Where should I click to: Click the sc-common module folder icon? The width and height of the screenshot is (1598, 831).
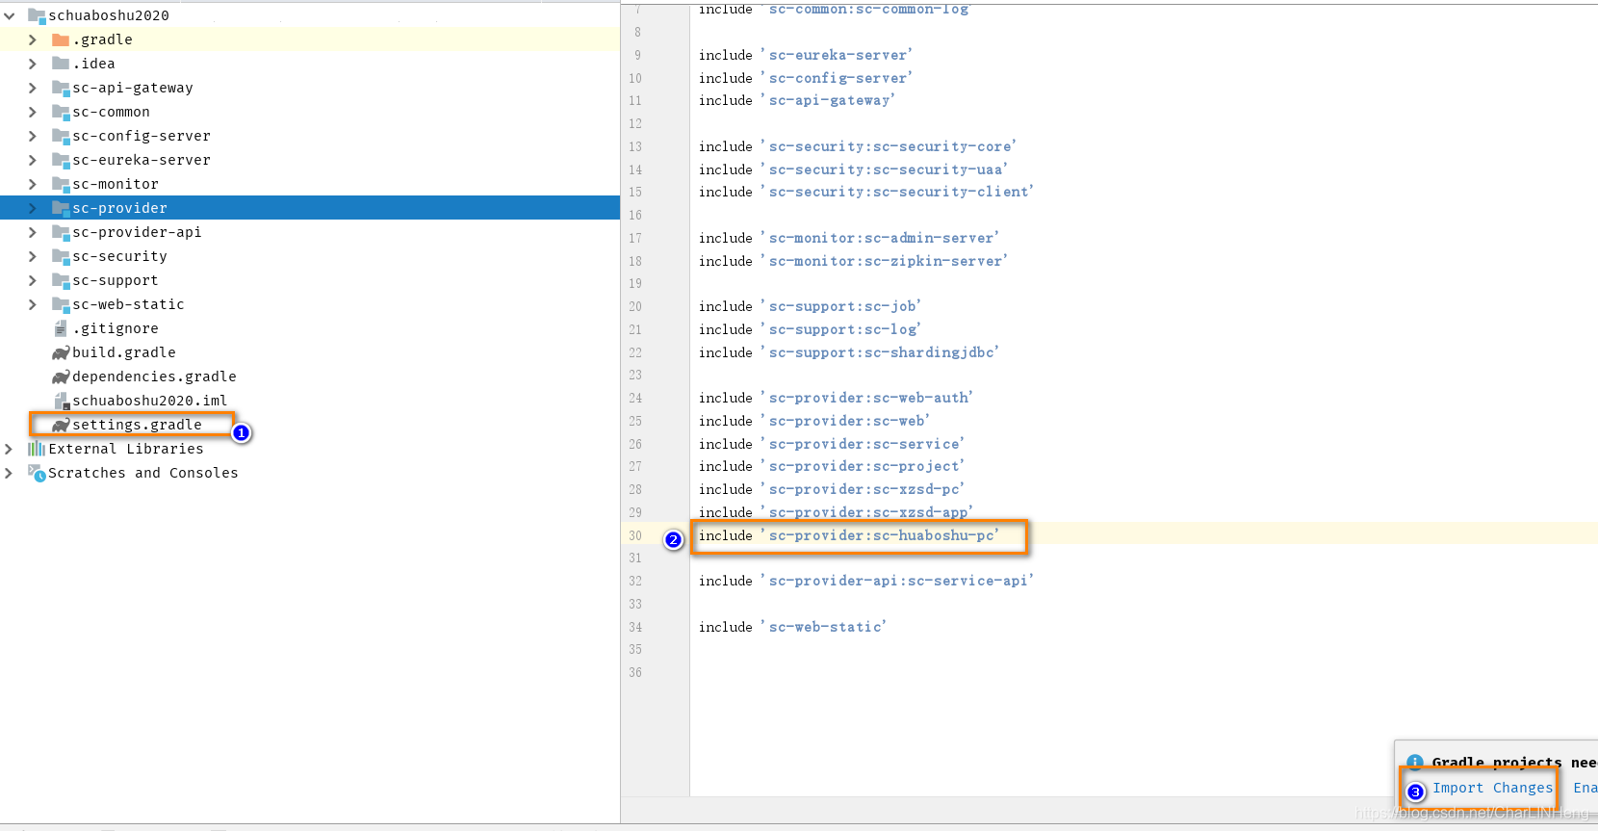pyautogui.click(x=61, y=112)
